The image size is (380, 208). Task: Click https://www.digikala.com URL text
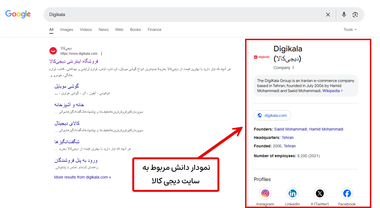(79, 54)
